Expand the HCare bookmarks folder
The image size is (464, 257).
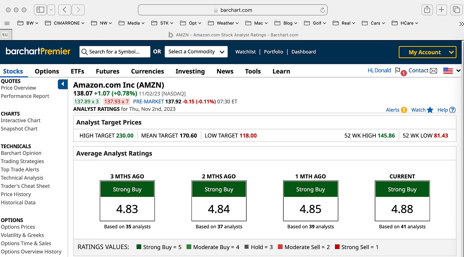point(405,23)
